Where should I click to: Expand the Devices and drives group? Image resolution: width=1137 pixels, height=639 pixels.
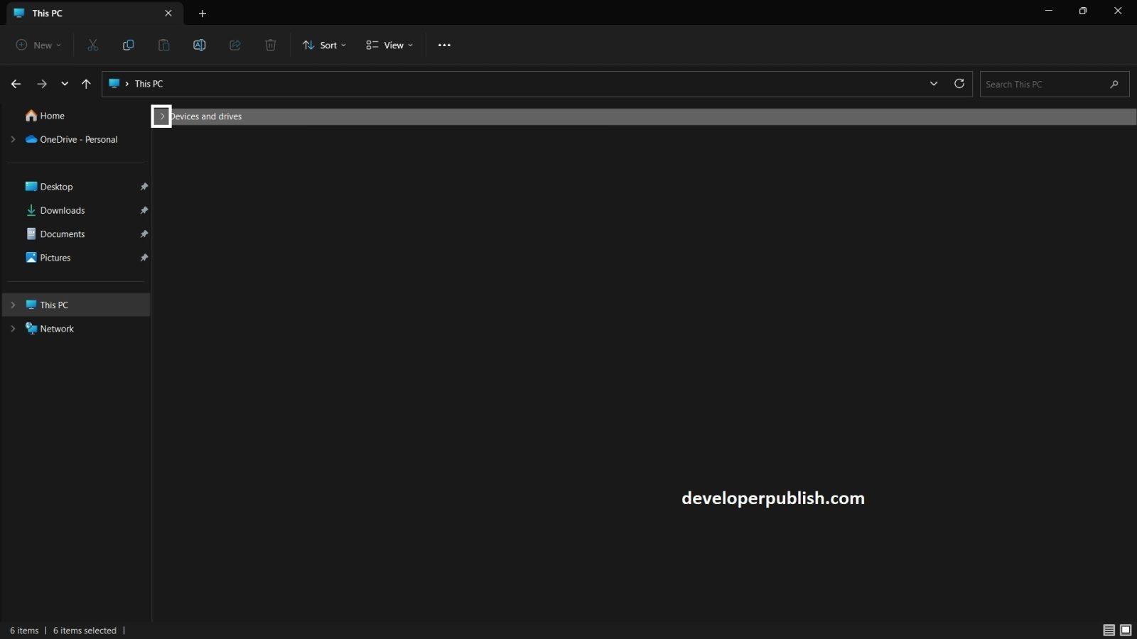click(x=161, y=116)
